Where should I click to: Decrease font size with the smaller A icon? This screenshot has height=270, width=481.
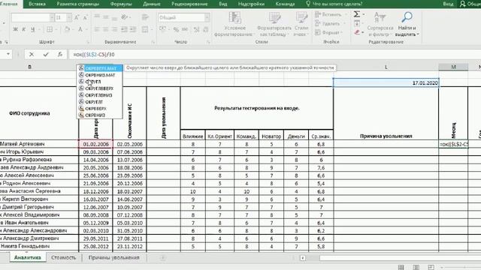tap(85, 17)
